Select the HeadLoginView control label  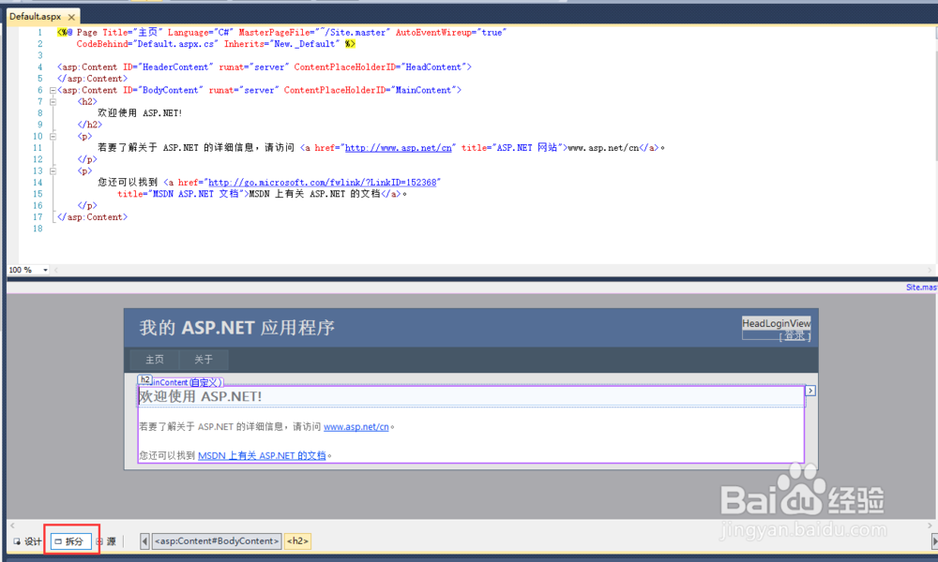(777, 323)
